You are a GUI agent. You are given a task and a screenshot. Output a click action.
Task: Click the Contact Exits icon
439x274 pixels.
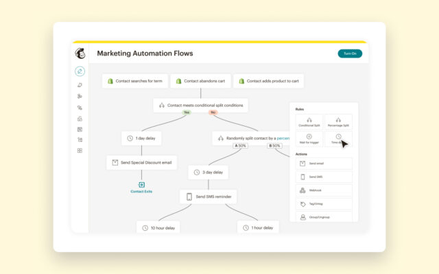(141, 184)
